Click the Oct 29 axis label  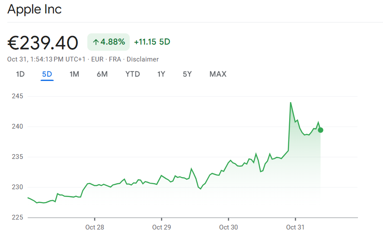pyautogui.click(x=161, y=227)
